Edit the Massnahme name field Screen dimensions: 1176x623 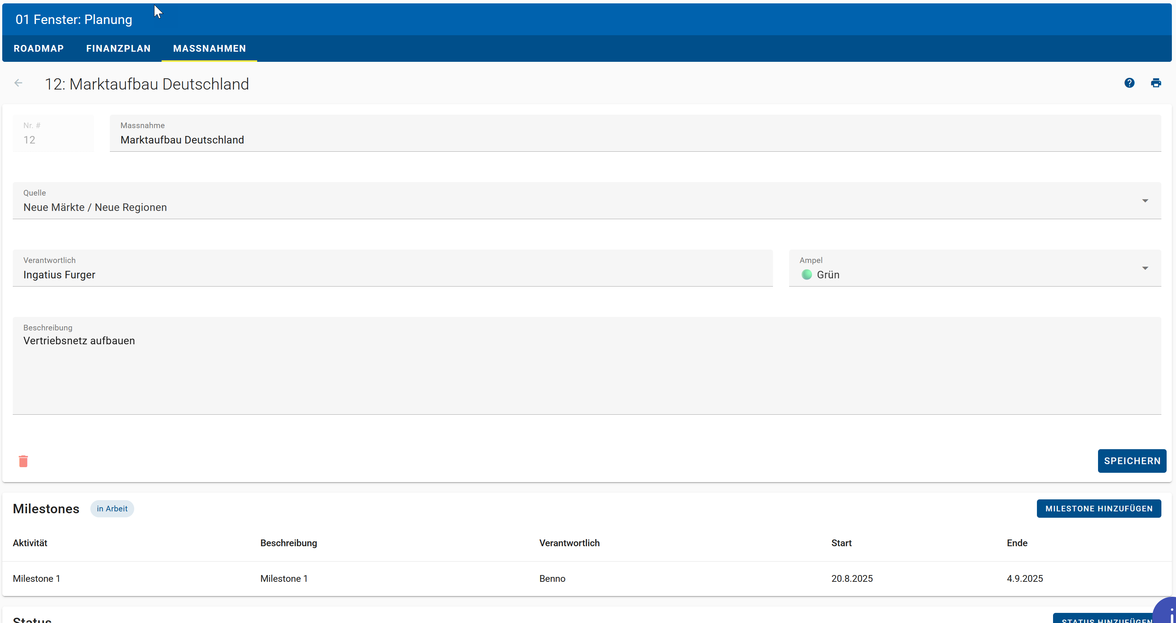[x=635, y=133]
